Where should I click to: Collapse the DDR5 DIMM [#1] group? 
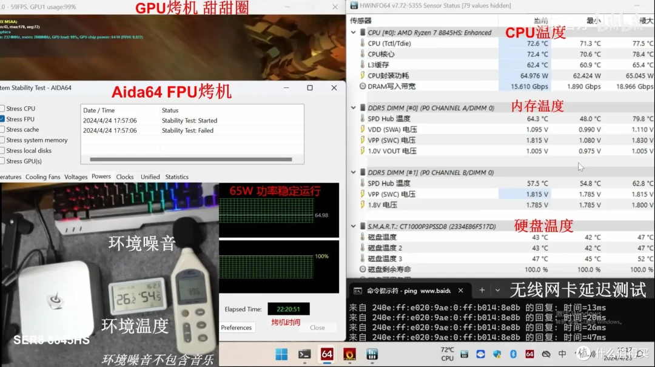354,172
